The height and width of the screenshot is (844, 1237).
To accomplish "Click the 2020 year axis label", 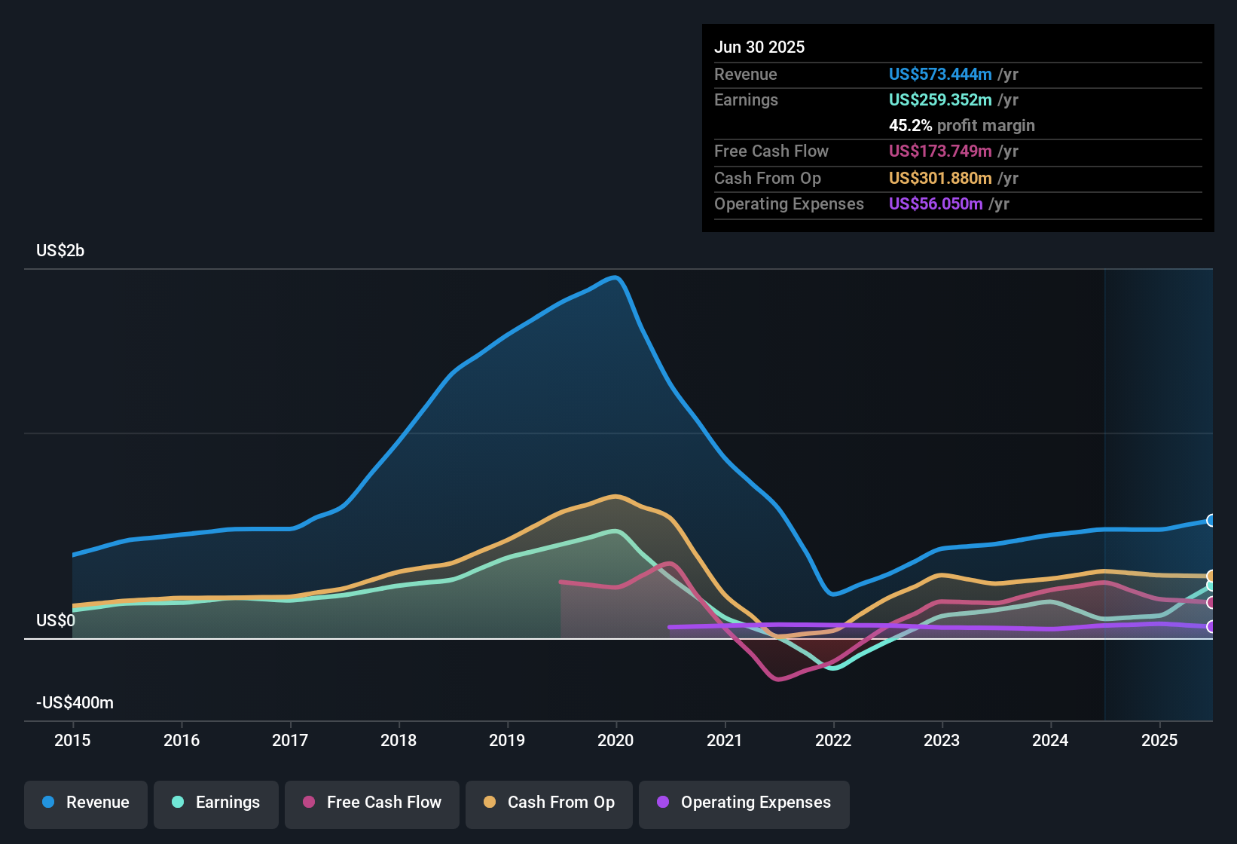I will (616, 741).
